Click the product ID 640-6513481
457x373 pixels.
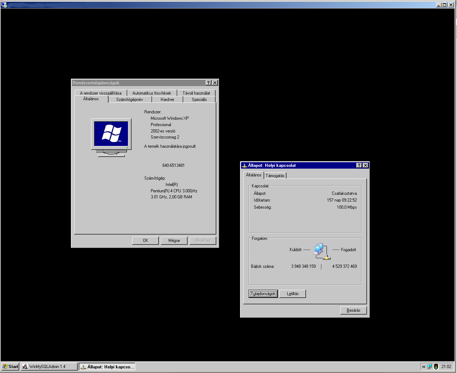[x=173, y=165]
